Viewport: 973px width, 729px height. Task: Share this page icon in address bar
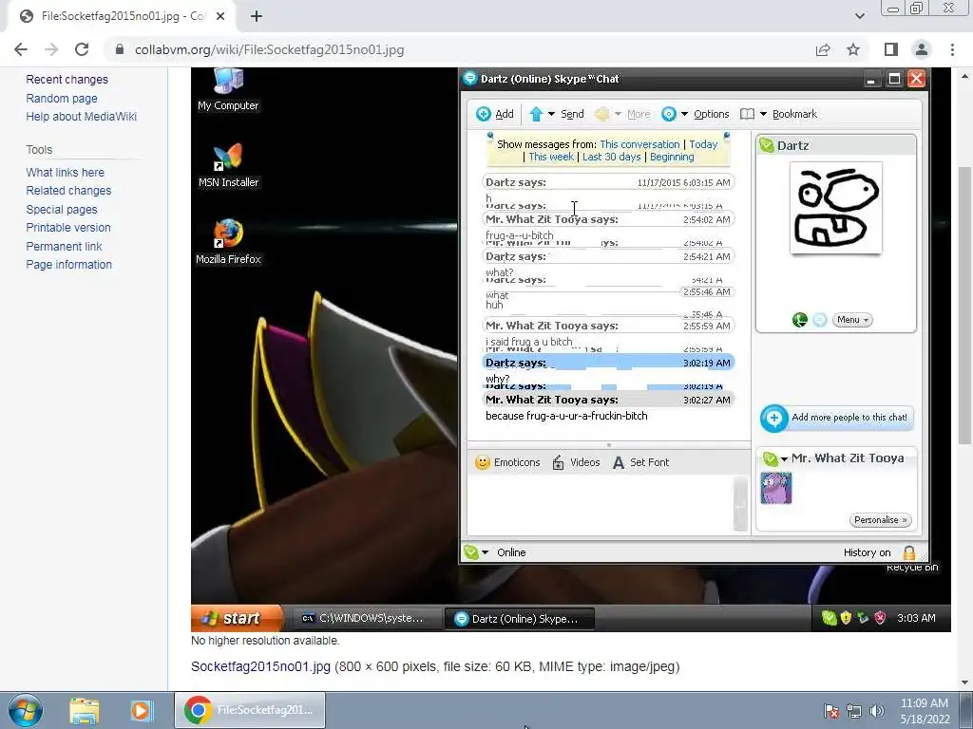pos(823,49)
